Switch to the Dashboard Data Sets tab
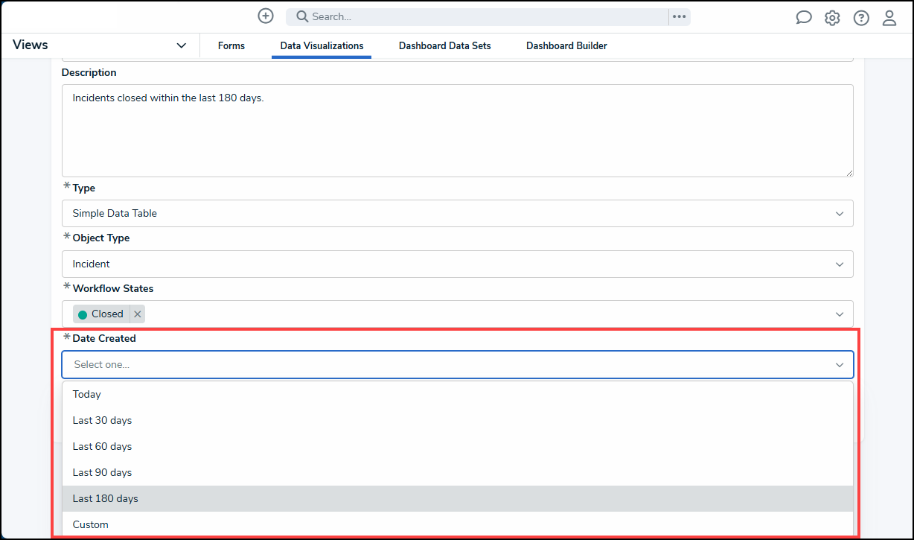 click(x=445, y=46)
